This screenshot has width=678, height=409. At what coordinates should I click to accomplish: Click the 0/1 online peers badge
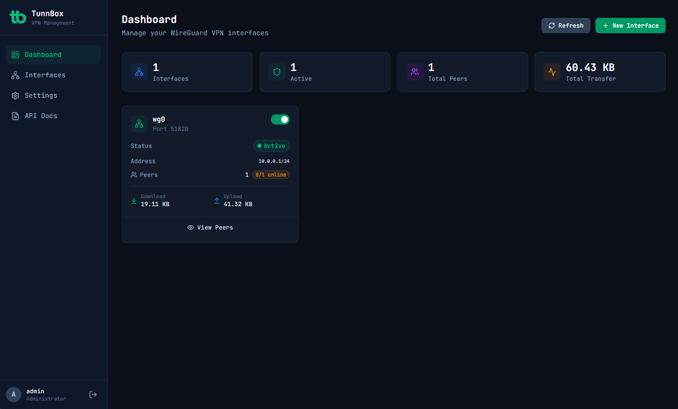pyautogui.click(x=271, y=175)
